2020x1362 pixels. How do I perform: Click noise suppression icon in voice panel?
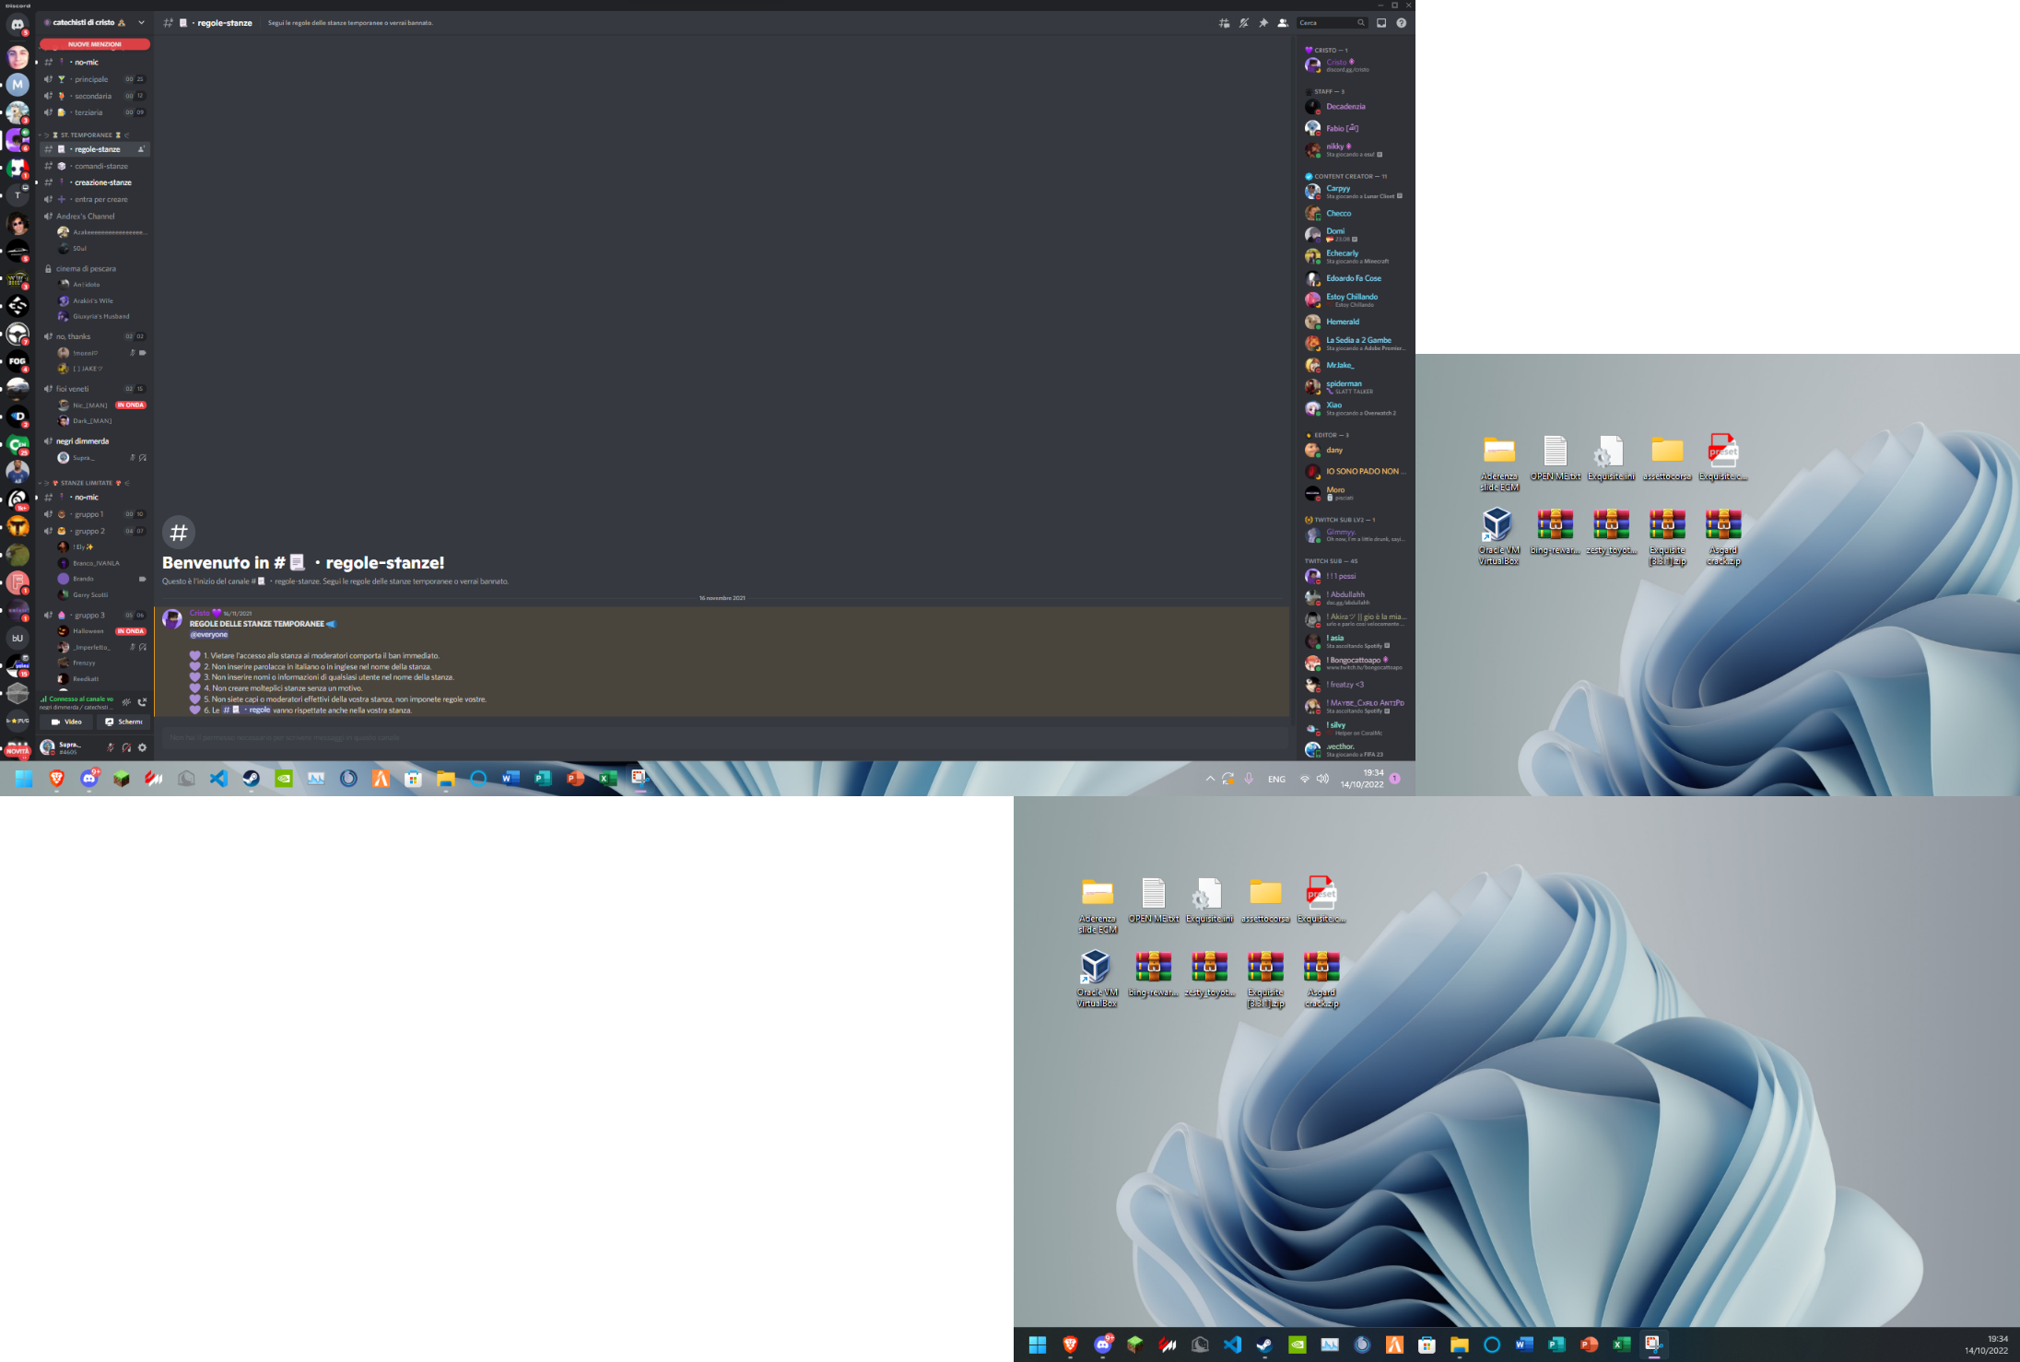pyautogui.click(x=126, y=702)
